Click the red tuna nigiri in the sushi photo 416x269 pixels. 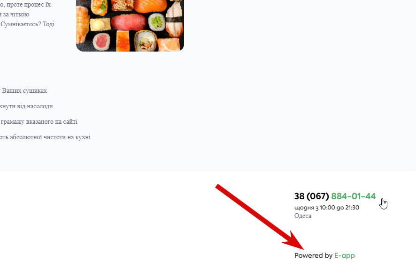pos(129,22)
